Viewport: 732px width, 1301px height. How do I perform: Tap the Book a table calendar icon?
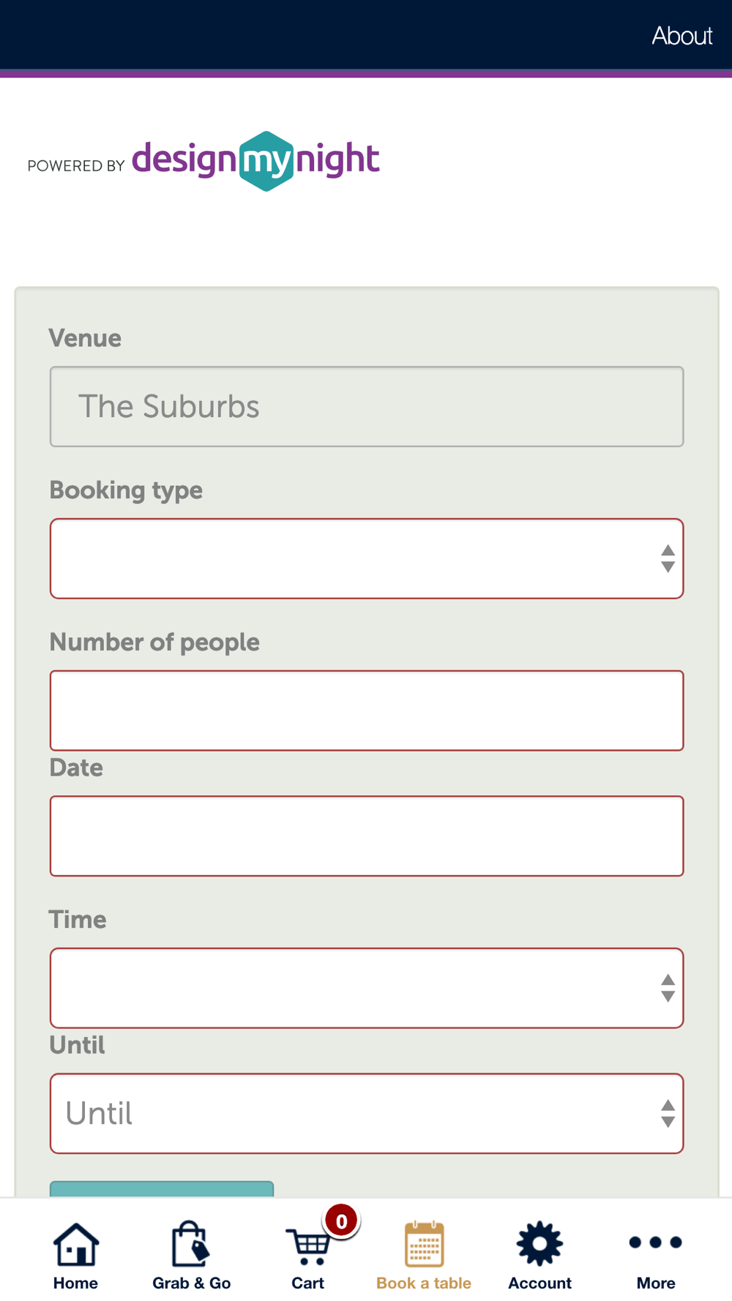[x=424, y=1244]
